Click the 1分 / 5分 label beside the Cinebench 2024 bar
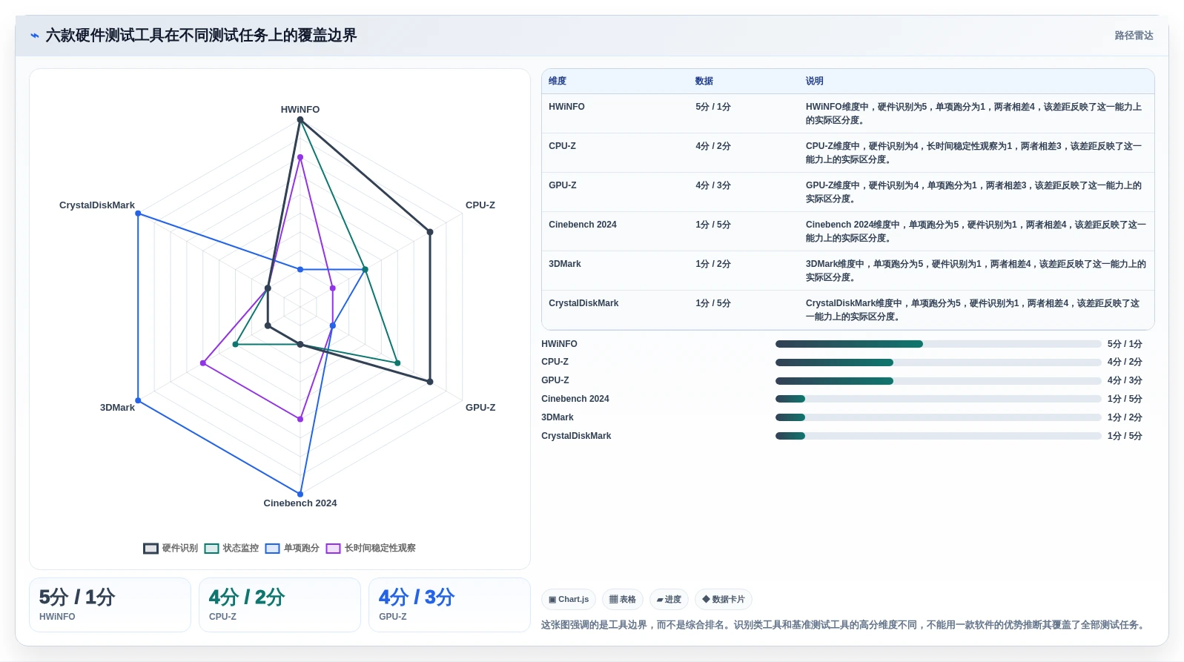Screen dimensions: 1184x662 tap(1125, 399)
